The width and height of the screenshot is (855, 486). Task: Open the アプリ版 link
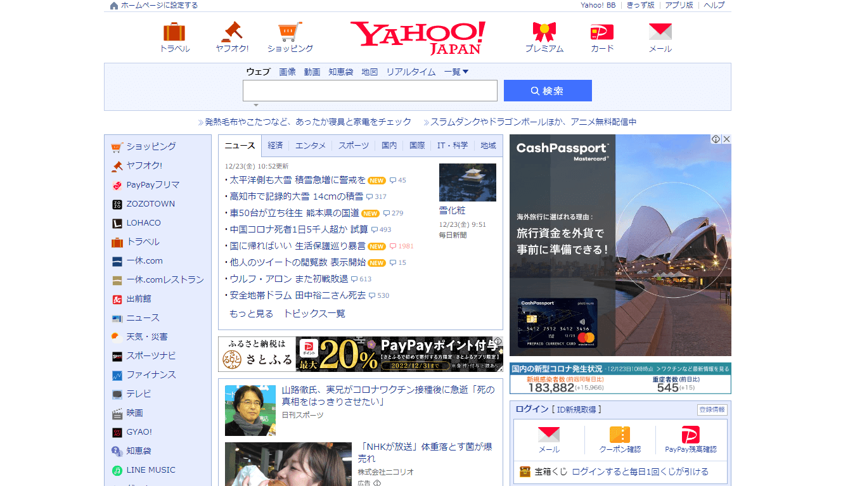point(679,5)
